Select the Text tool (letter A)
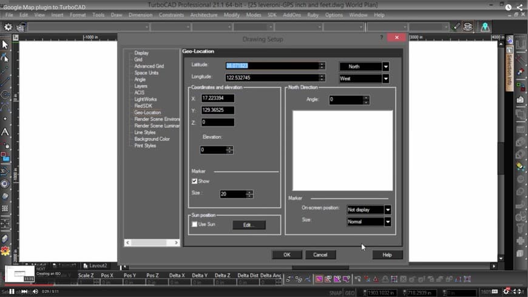The width and height of the screenshot is (528, 297). click(5, 132)
